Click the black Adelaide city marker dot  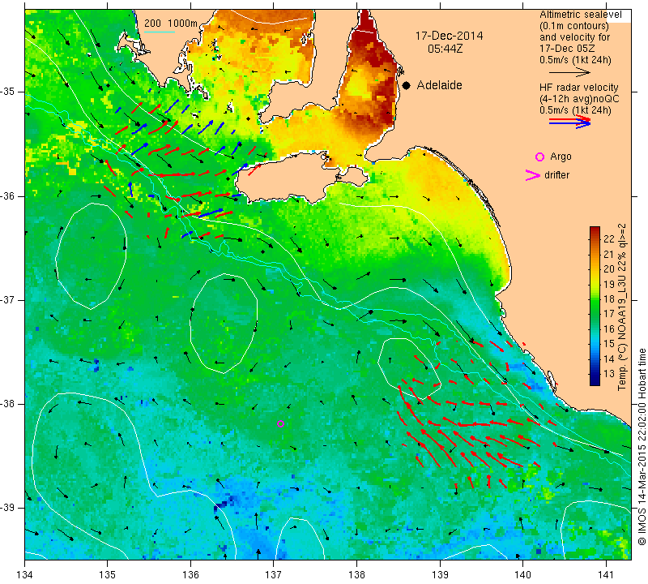(407, 85)
